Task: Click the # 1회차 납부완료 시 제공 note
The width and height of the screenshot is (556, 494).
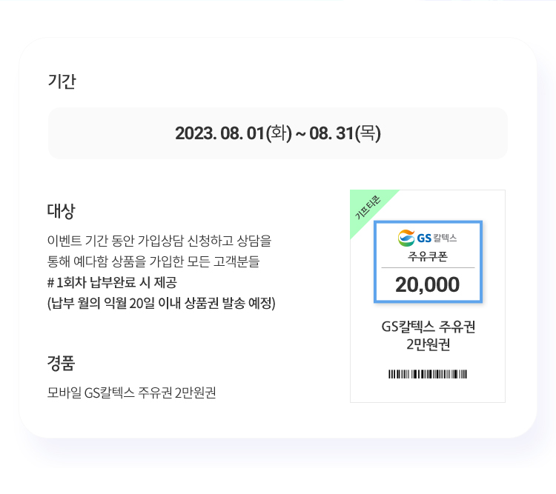Action: (x=112, y=282)
